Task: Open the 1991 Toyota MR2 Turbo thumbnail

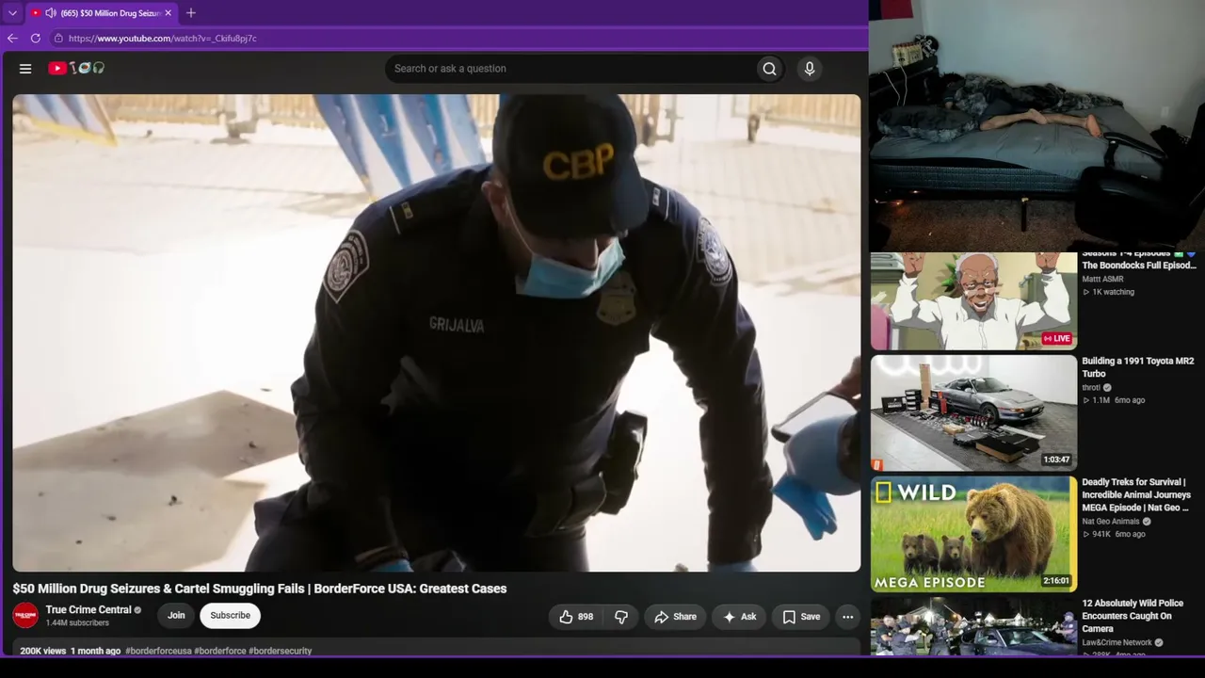Action: tap(973, 412)
